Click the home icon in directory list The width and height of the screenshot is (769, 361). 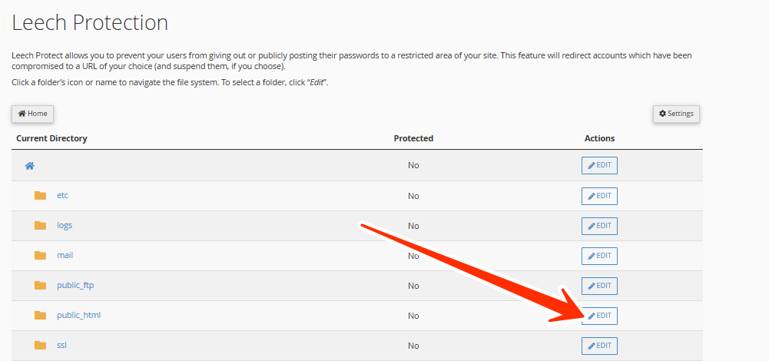pos(30,166)
